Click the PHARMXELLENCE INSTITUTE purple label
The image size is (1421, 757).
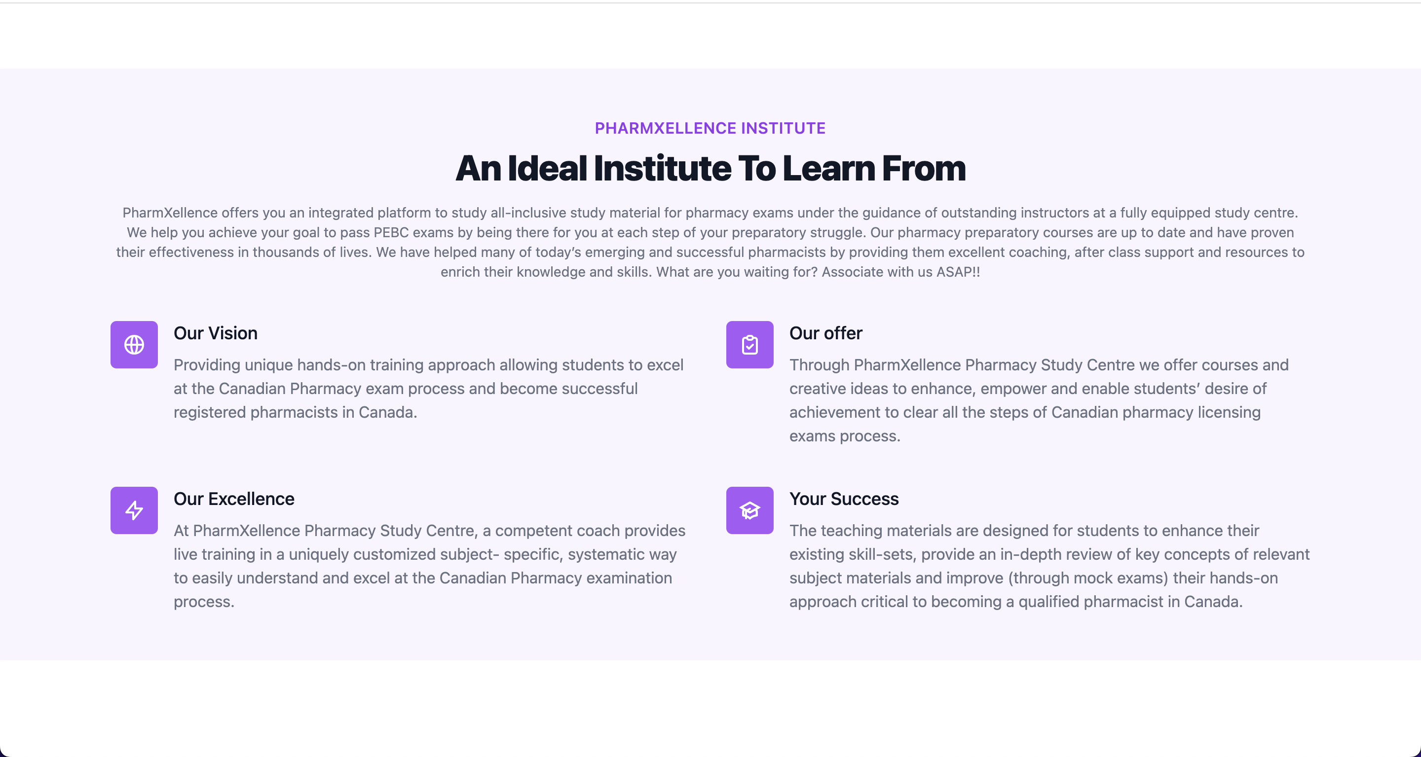point(710,128)
